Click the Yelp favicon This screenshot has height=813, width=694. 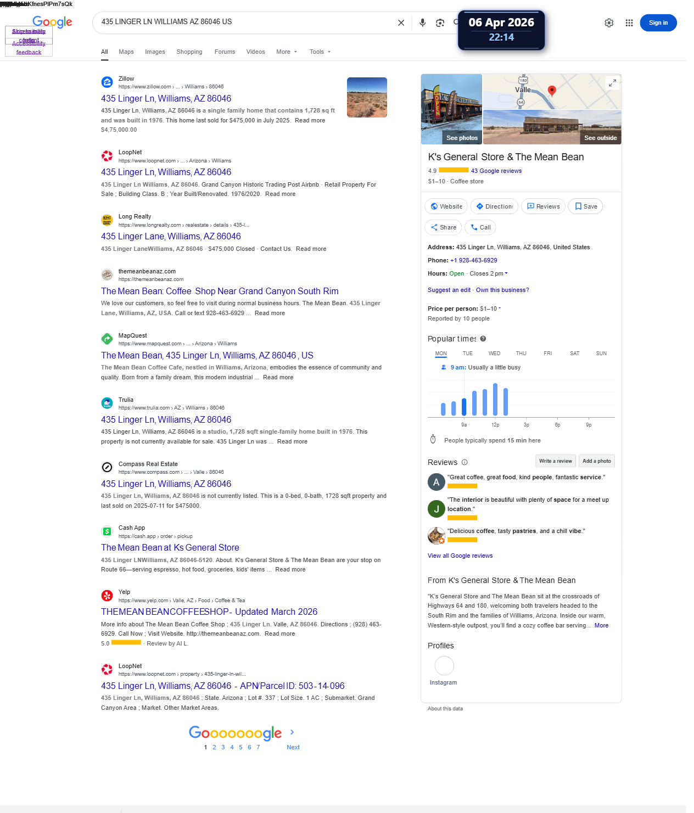pos(107,596)
